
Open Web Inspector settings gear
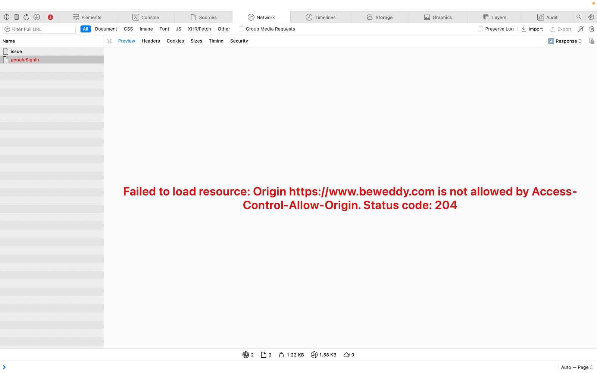[591, 17]
